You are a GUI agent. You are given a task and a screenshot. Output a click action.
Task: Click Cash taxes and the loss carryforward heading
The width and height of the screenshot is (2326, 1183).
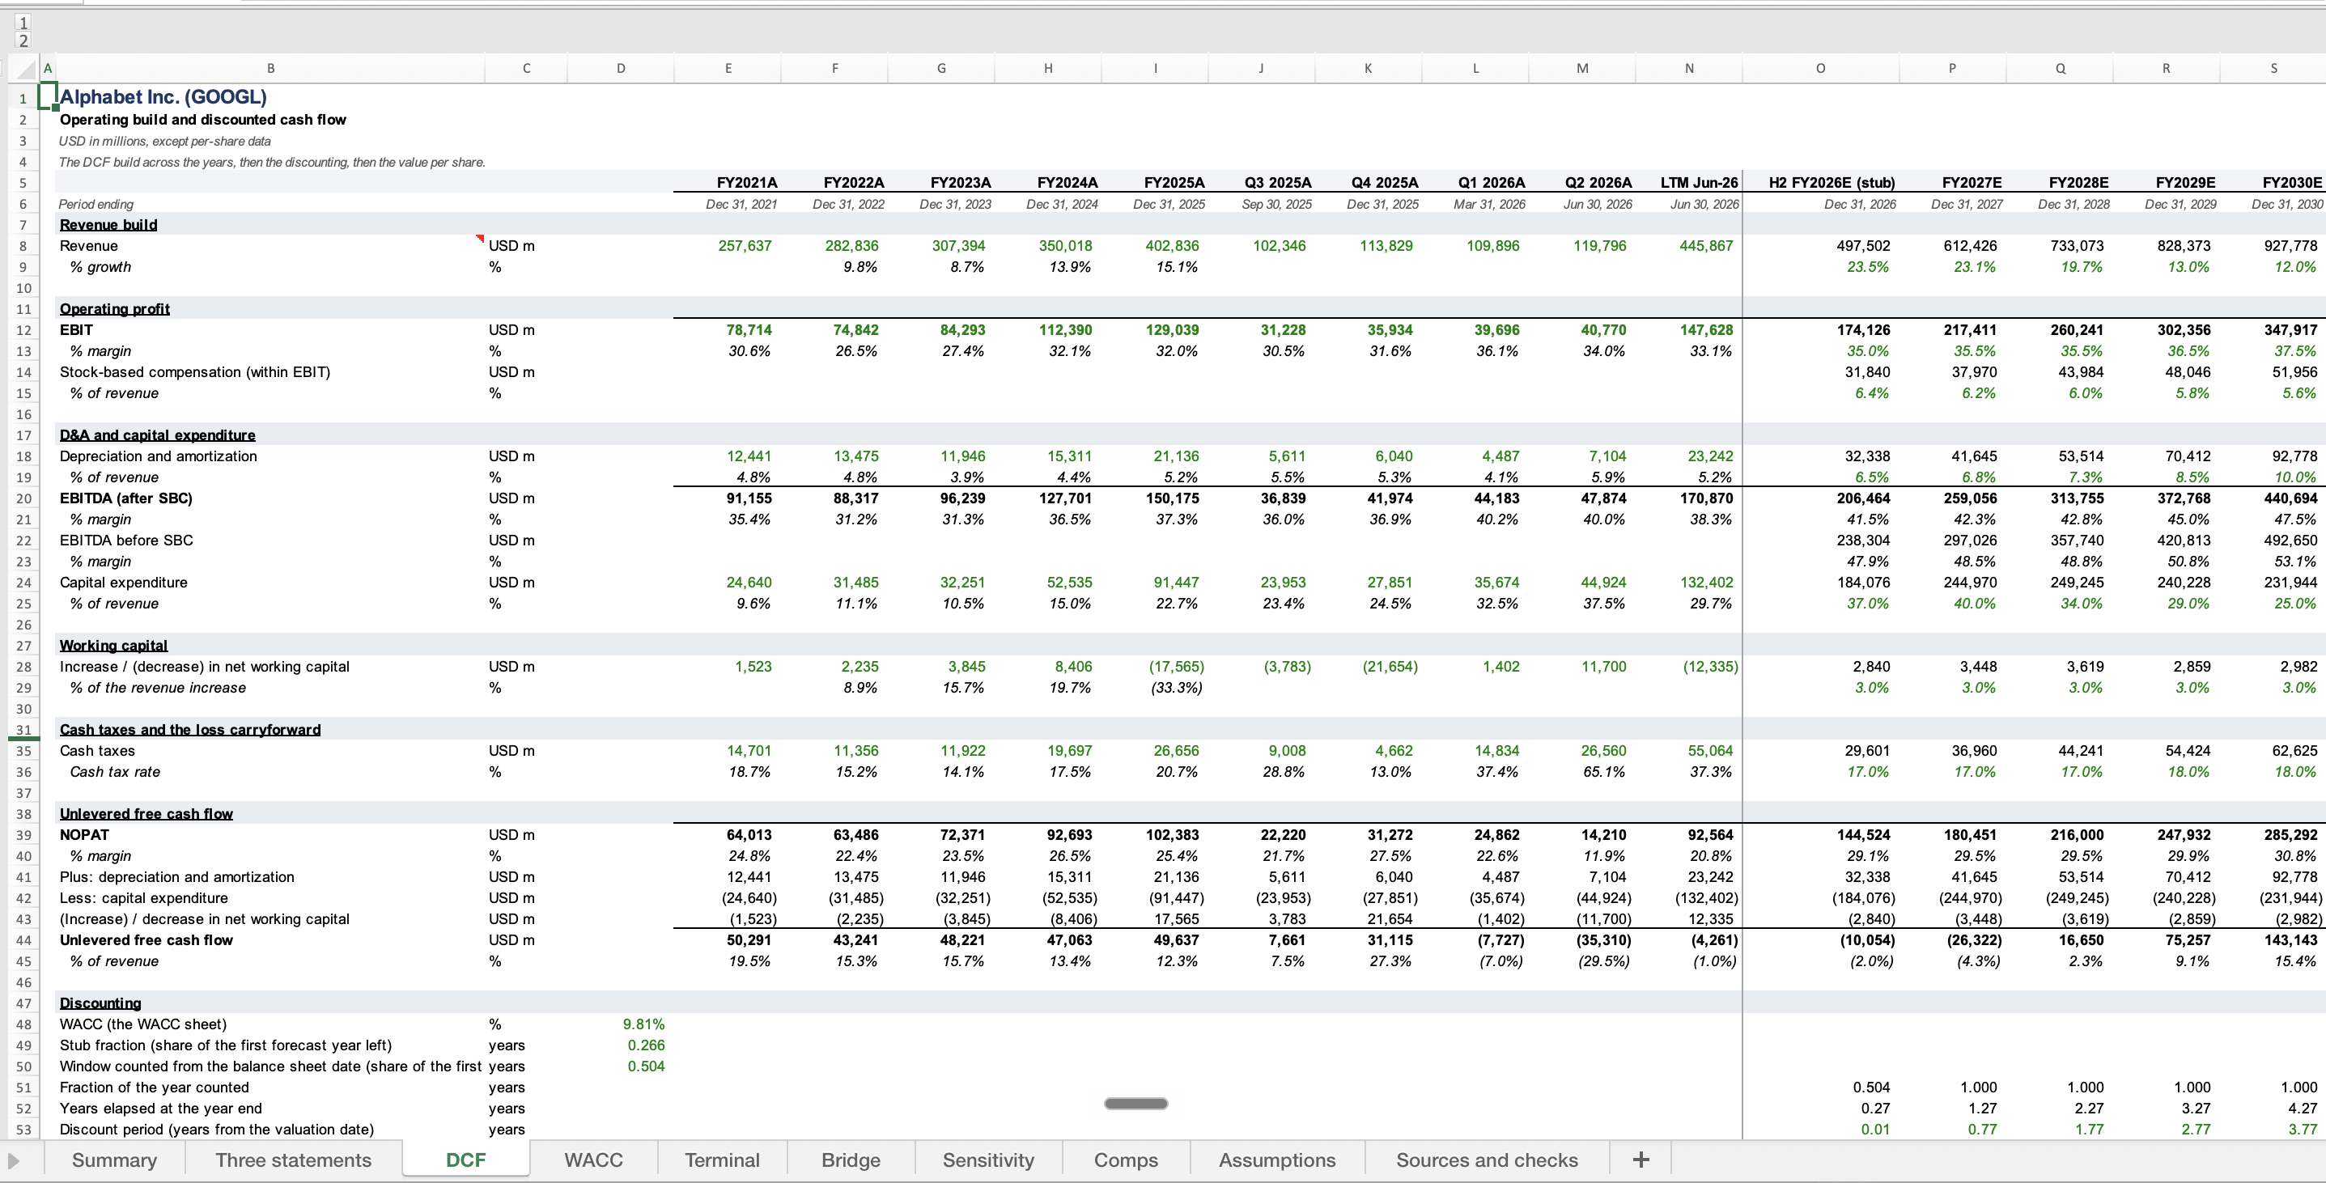[x=189, y=730]
